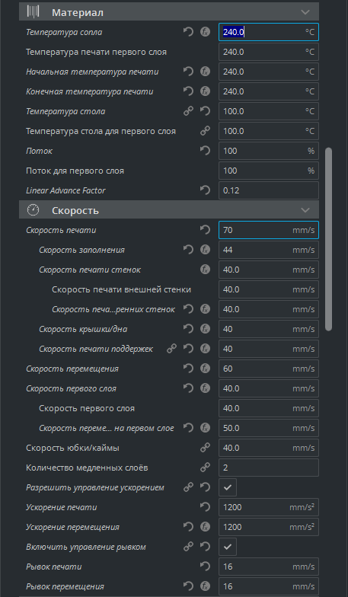Click the settings panel vertical scrollbar
This screenshot has height=597, width=348.
click(x=329, y=239)
